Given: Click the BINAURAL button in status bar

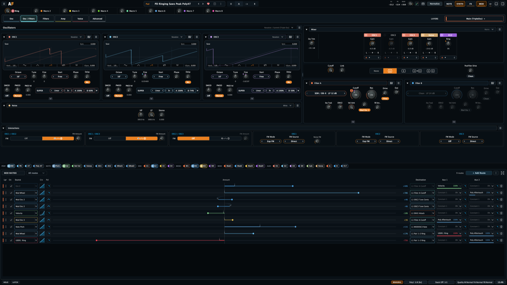Looking at the screenshot, I should point(397,282).
